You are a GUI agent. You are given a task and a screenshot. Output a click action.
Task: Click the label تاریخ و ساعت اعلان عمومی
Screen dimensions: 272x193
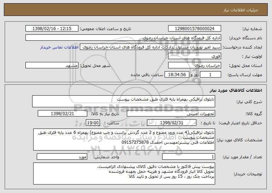pos(106,29)
